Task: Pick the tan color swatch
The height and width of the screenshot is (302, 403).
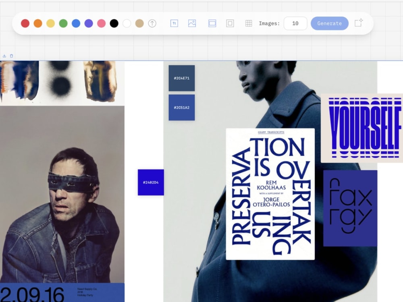Action: pyautogui.click(x=139, y=23)
